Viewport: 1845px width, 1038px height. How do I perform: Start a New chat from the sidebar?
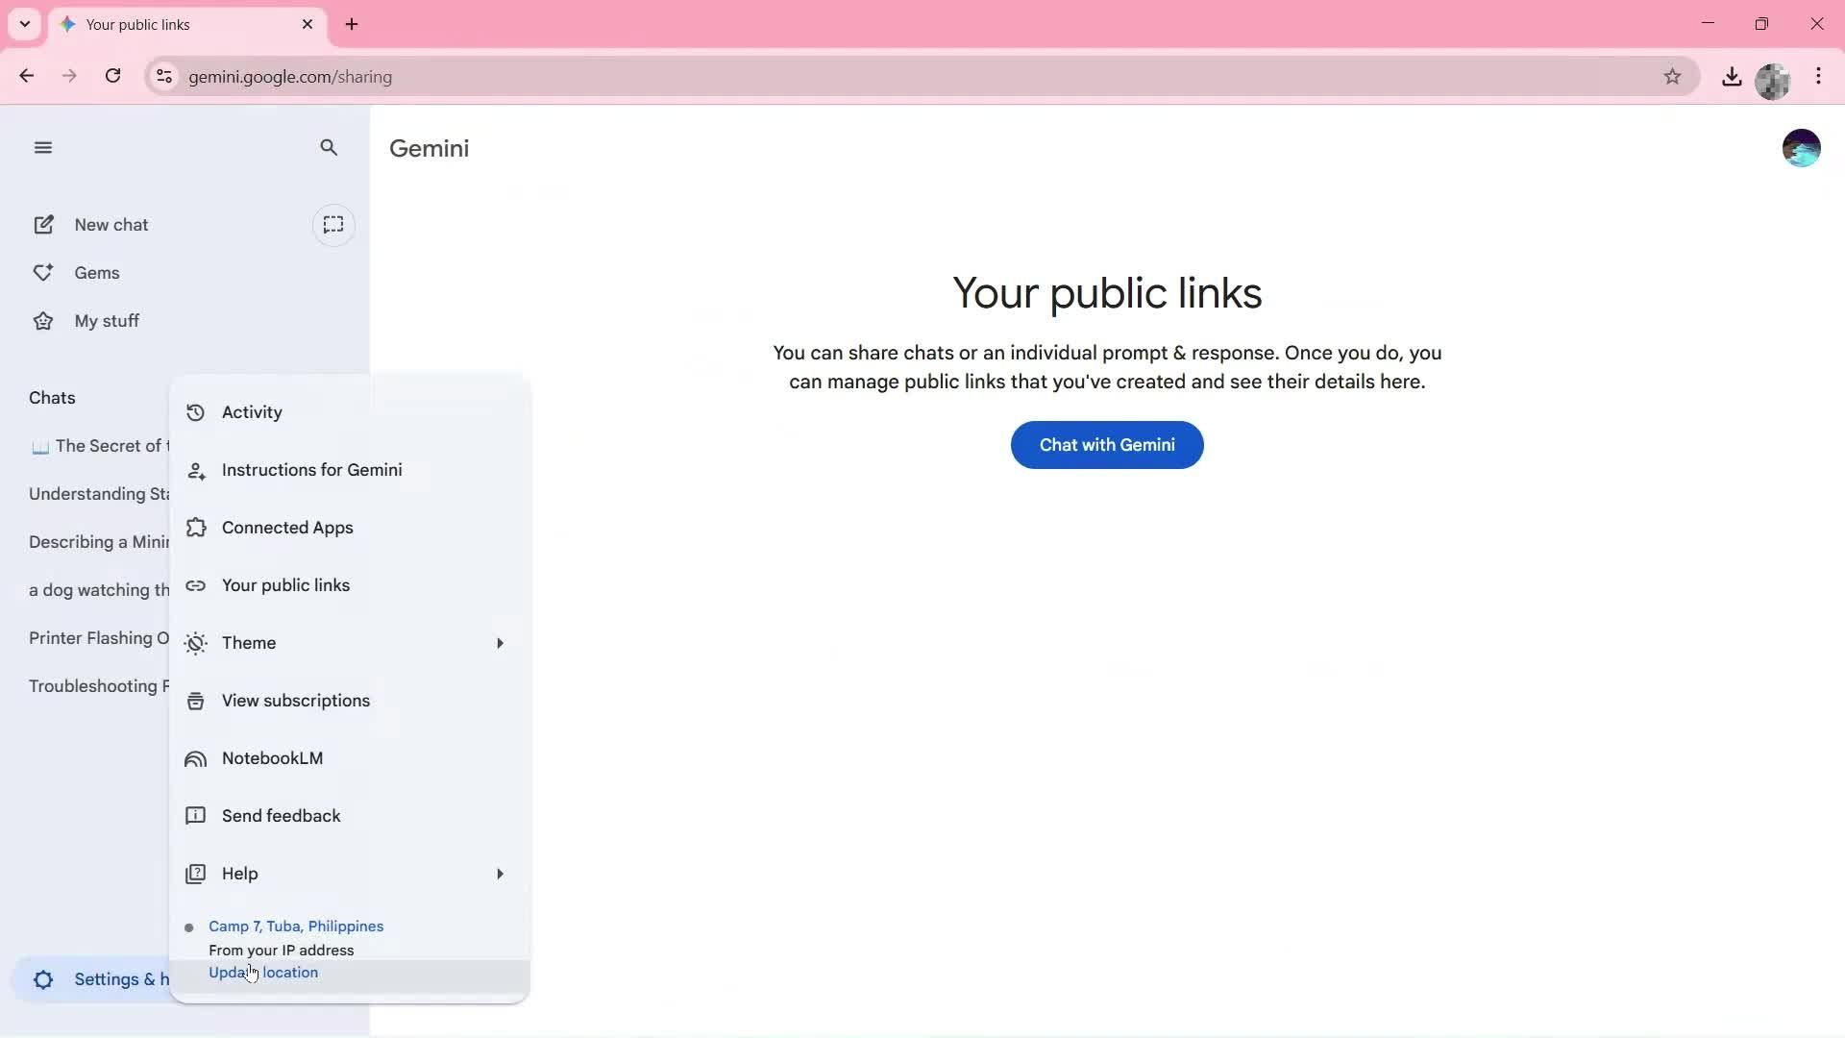[x=111, y=224]
